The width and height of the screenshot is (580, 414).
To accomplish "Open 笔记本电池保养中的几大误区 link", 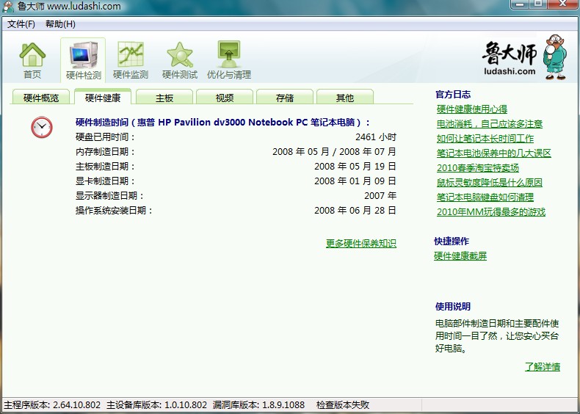I will pos(494,153).
